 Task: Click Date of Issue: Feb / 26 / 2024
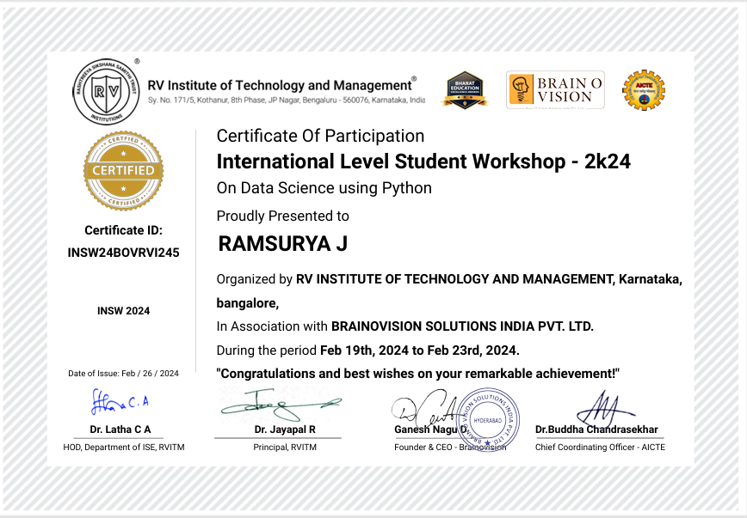coord(123,374)
